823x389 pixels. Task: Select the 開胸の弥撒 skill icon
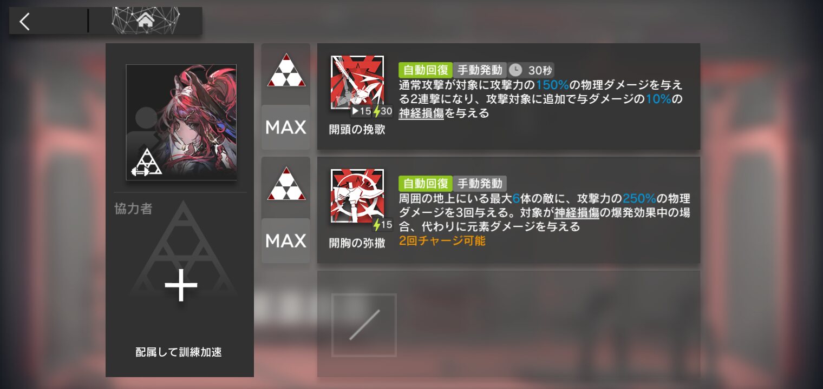(357, 196)
